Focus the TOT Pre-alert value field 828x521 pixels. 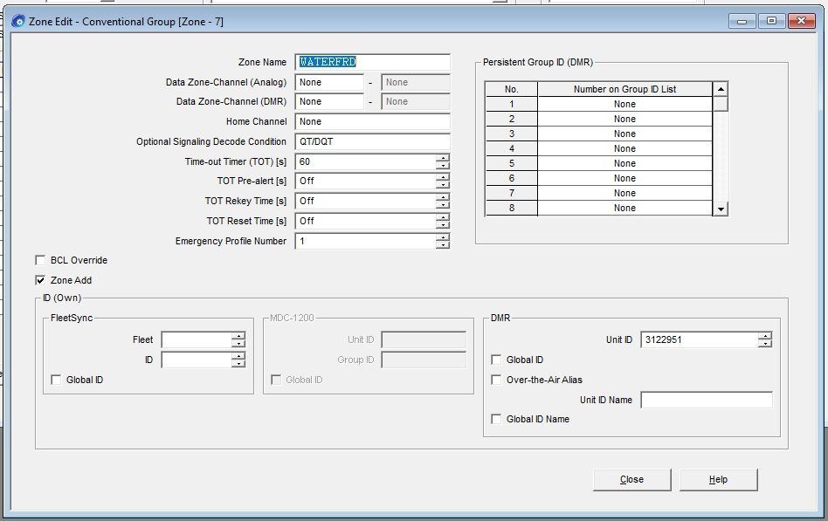click(x=365, y=181)
